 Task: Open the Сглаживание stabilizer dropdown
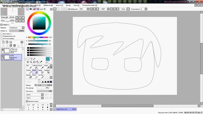(x=146, y=9)
